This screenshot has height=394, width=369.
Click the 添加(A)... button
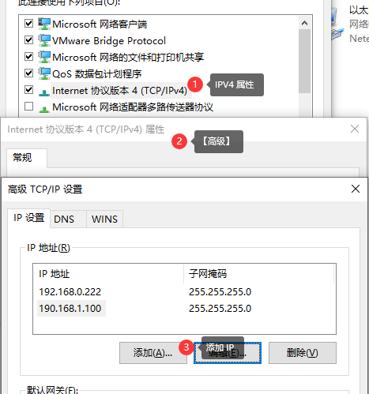[x=153, y=353]
